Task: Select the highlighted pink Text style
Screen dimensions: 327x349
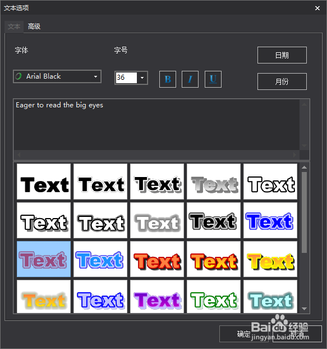Action: [44, 259]
